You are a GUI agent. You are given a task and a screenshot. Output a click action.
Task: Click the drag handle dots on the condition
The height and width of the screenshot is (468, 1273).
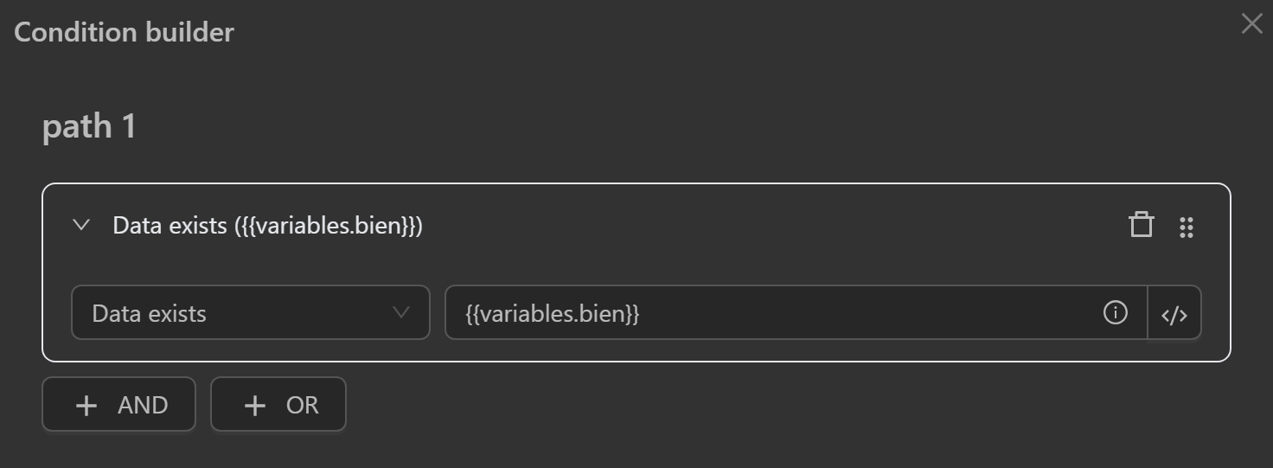click(1186, 228)
